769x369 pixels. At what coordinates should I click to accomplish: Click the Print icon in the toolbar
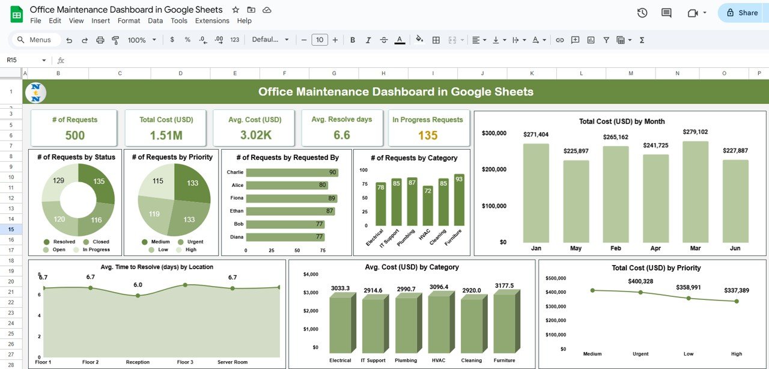pos(100,40)
